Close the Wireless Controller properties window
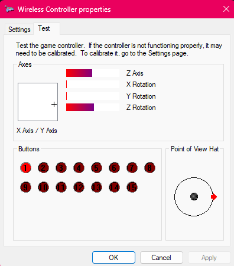Viewport: 234px width, 266px height. click(226, 9)
